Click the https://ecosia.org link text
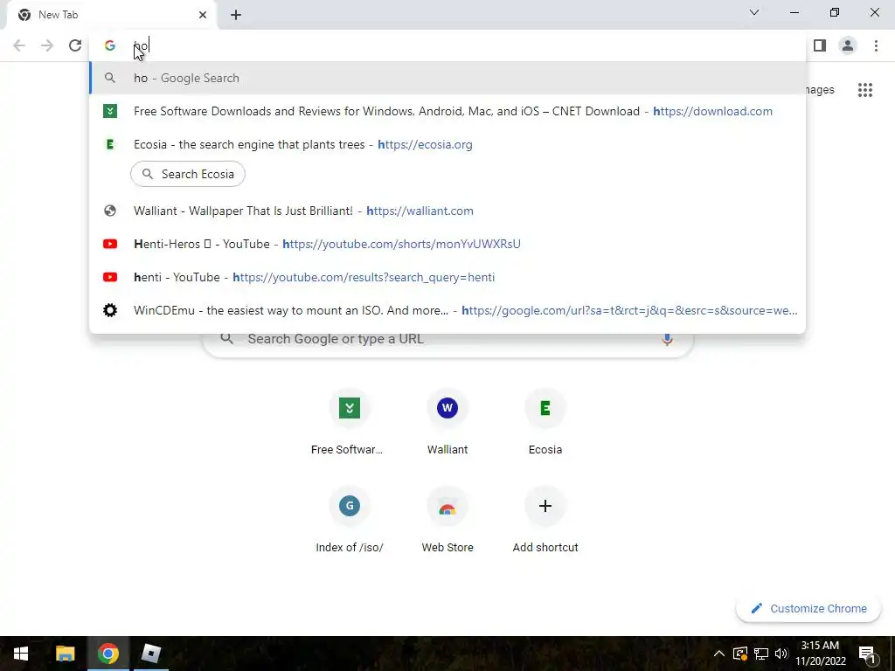The width and height of the screenshot is (895, 671). point(426,144)
